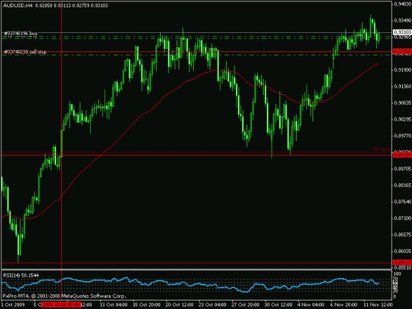The height and width of the screenshot is (309, 412).
Task: Click the 15 Oct 20:00 time axis label
Action: 146,304
